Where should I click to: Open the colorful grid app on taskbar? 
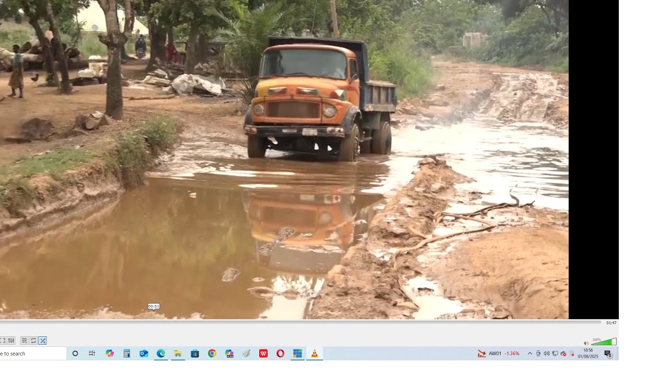297,354
